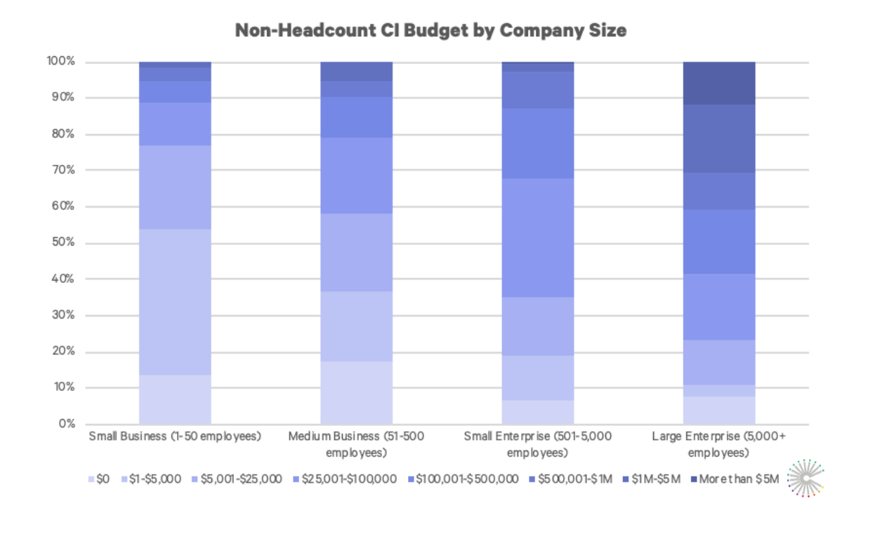
Task: Click the starburst logo icon at bottom right
Action: pos(805,479)
